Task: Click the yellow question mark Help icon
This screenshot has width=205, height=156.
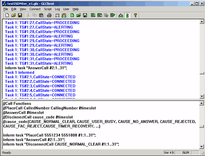Action: tap(135, 15)
